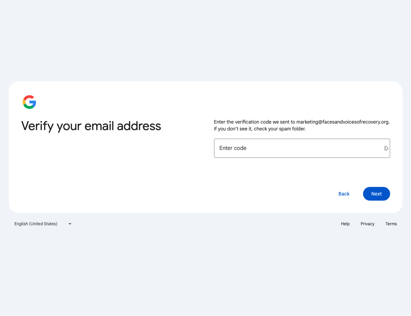Click the "Enter code" placeholder label
This screenshot has height=316, width=411.
[x=233, y=148]
